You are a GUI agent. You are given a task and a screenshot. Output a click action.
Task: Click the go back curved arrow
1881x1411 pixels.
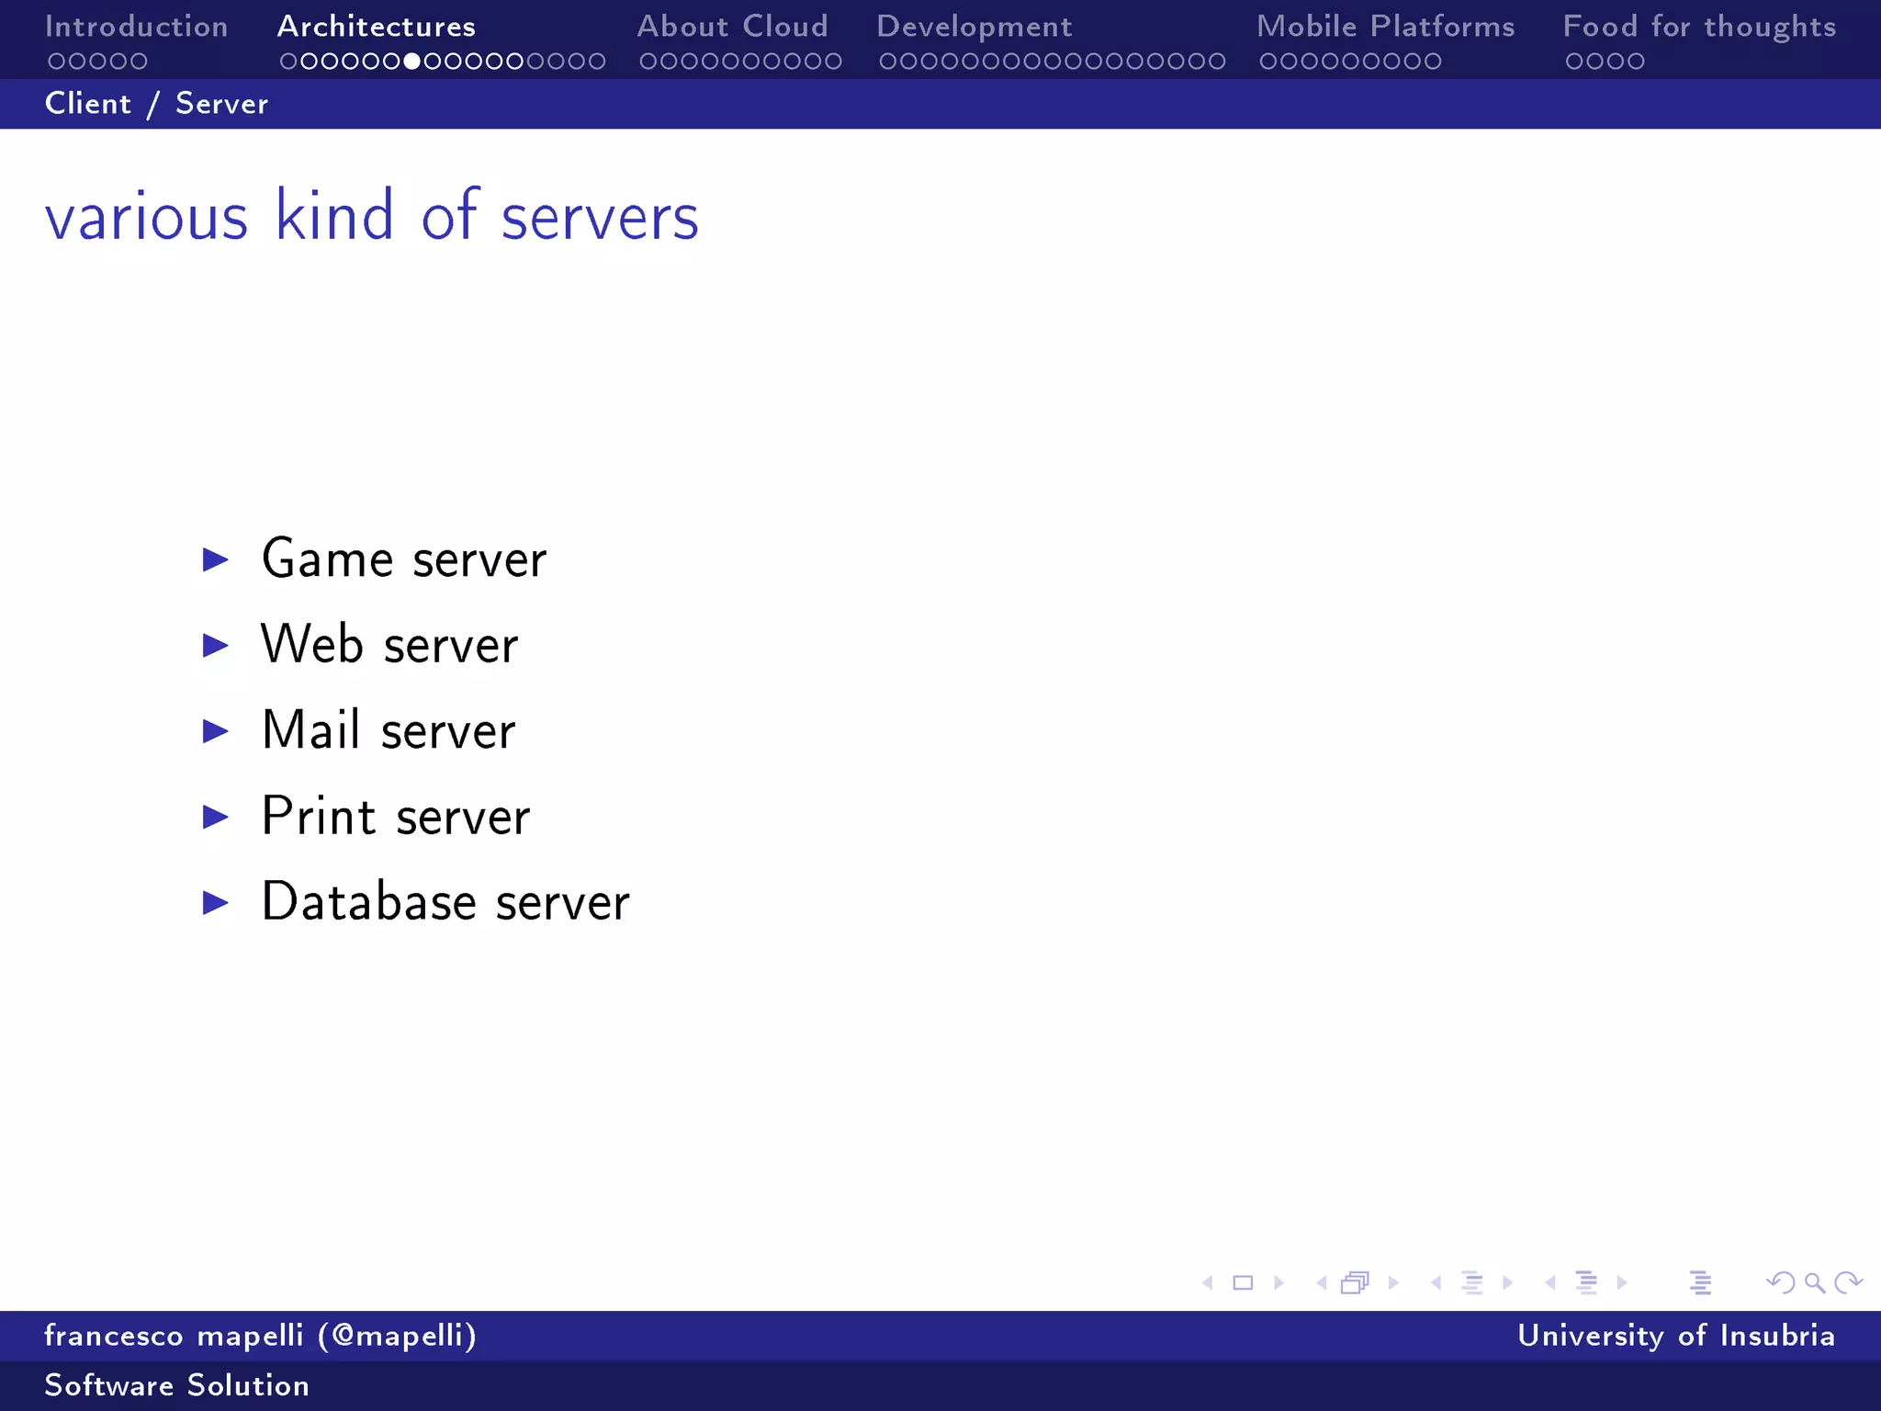[x=1781, y=1282]
